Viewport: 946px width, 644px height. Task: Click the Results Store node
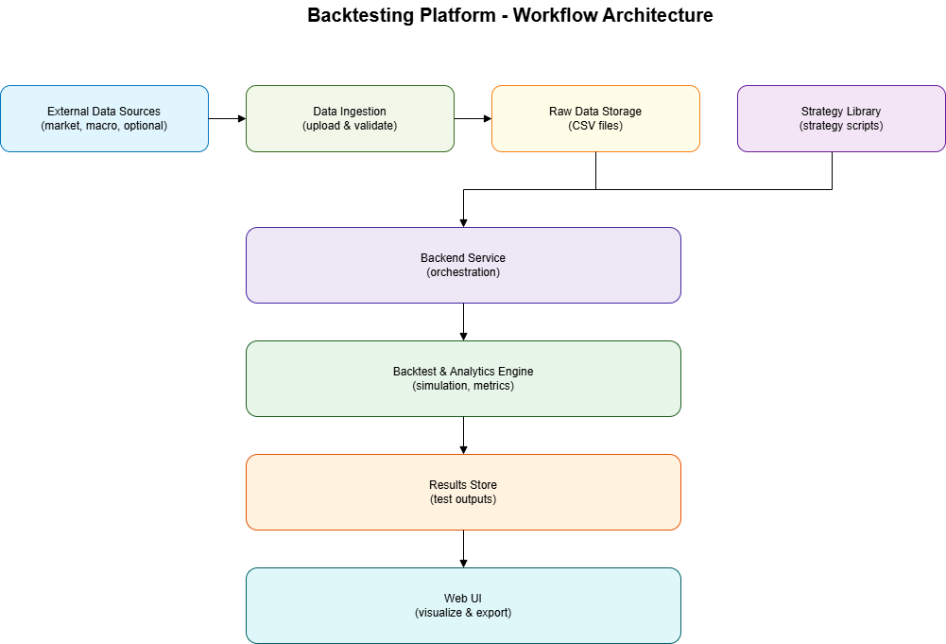click(x=463, y=492)
